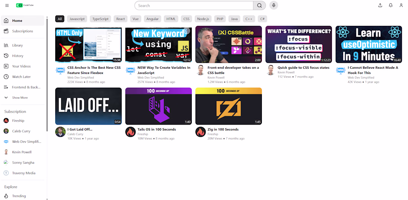Image resolution: width=408 pixels, height=200 pixels.
Task: Play the New Keyword using thumbnail
Action: tap(158, 44)
